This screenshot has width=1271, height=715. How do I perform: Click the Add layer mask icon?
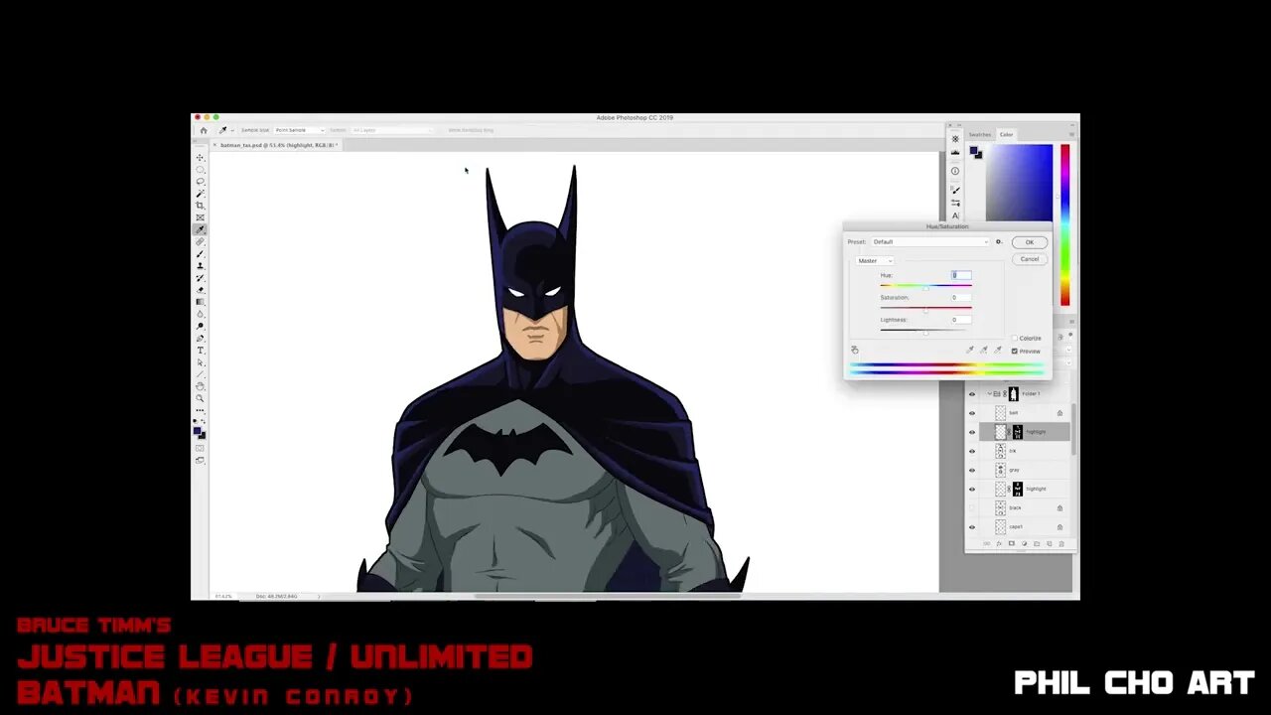1012,543
